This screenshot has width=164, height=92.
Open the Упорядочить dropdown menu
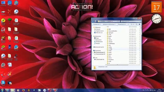click(97, 24)
